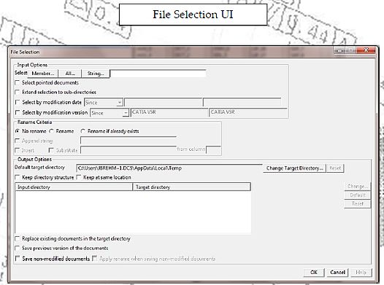
Task: Select the No rename radio option
Action: [x=18, y=131]
